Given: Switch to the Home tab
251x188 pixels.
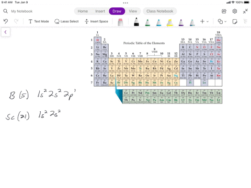Looking at the screenshot, I should pos(83,11).
